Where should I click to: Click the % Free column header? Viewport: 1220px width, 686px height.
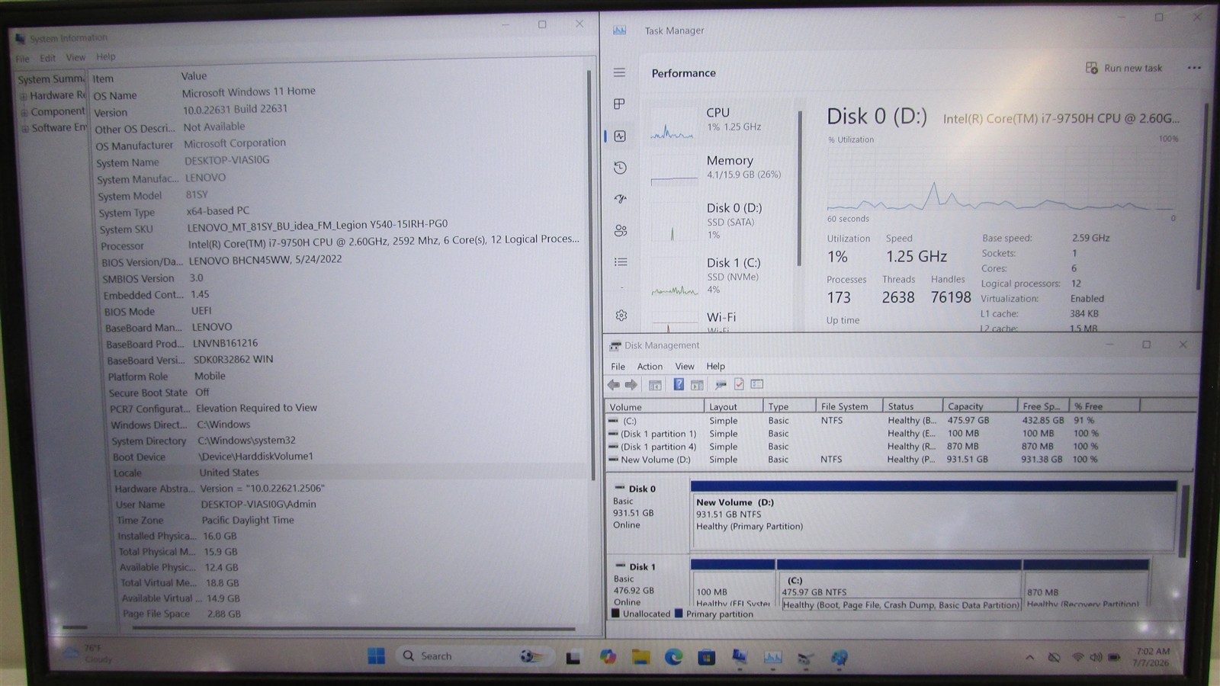point(1104,407)
